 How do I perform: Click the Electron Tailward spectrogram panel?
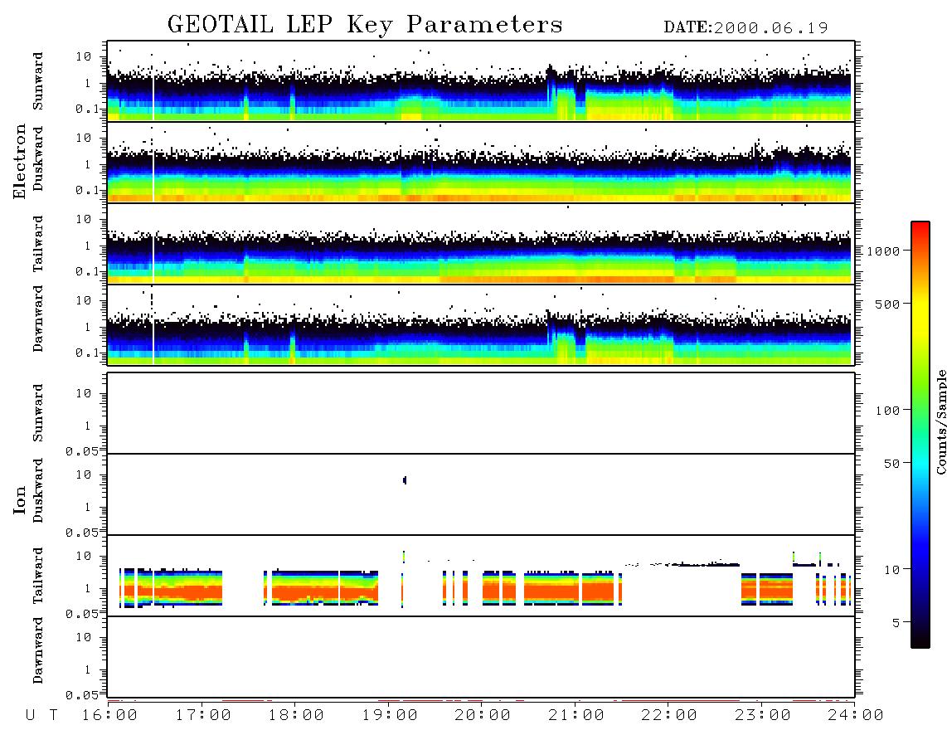481,244
